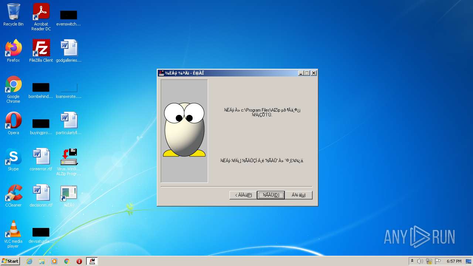The width and height of the screenshot is (473, 266).
Task: Click the Back button (P) in installer
Action: click(x=243, y=195)
